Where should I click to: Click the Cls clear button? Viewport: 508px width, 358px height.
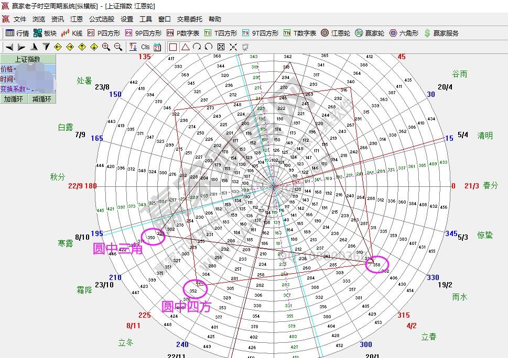pos(145,47)
